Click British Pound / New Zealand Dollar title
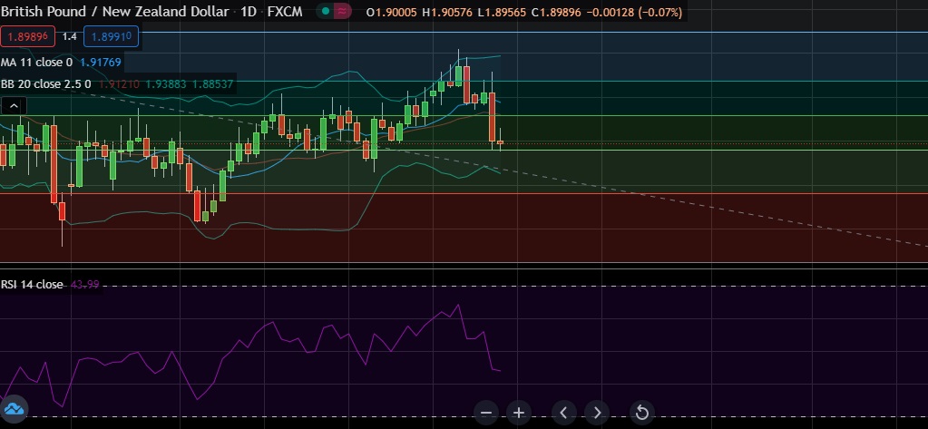928x429 pixels. [107, 12]
